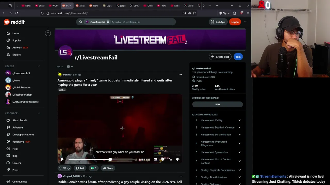
Task: Upvote the Asmongold post
Action: pyautogui.click(x=60, y=168)
